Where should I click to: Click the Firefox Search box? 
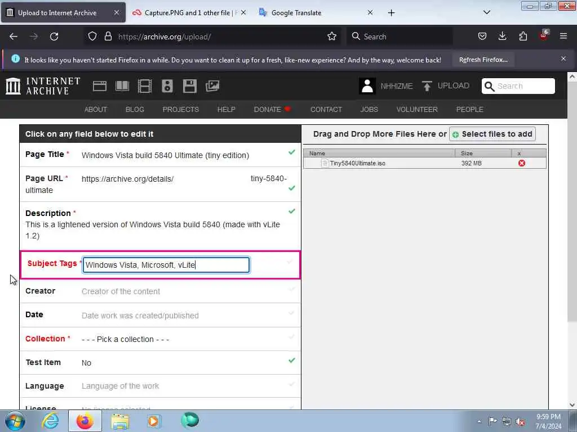click(400, 37)
